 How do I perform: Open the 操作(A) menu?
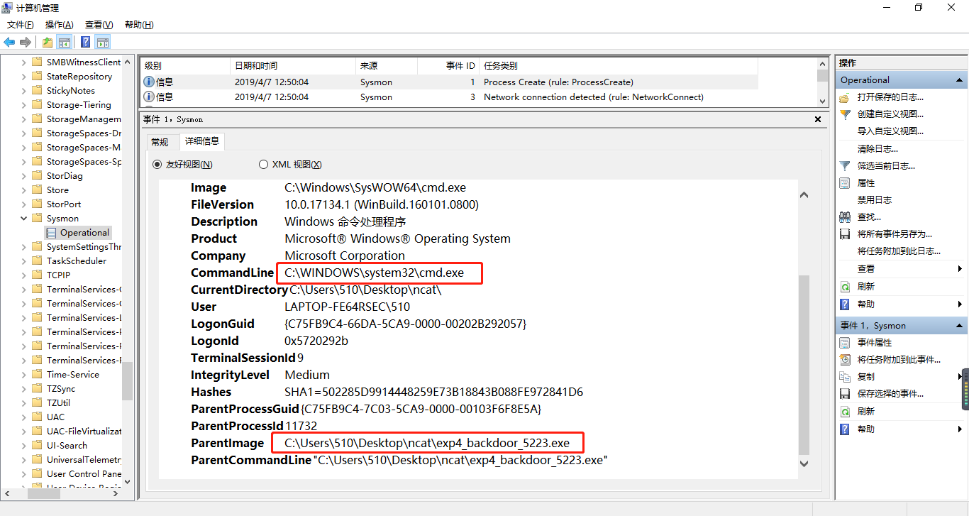[x=60, y=25]
